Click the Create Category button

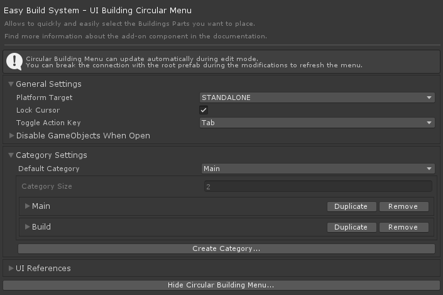pos(226,248)
